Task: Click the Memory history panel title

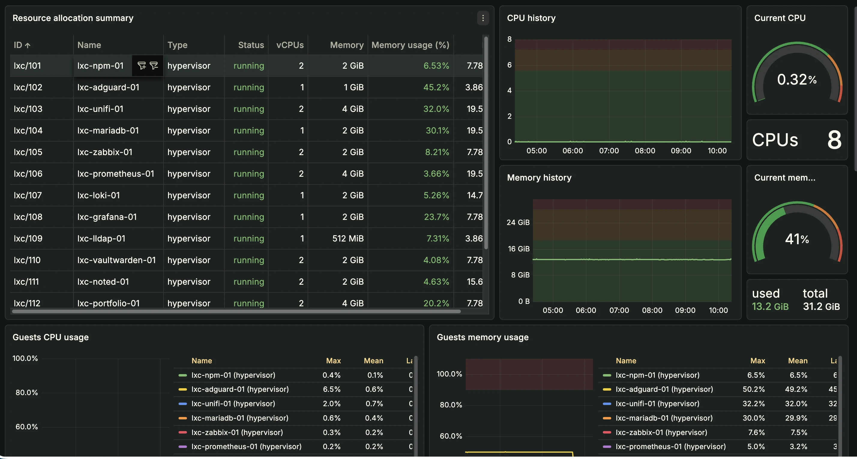Action: 539,178
